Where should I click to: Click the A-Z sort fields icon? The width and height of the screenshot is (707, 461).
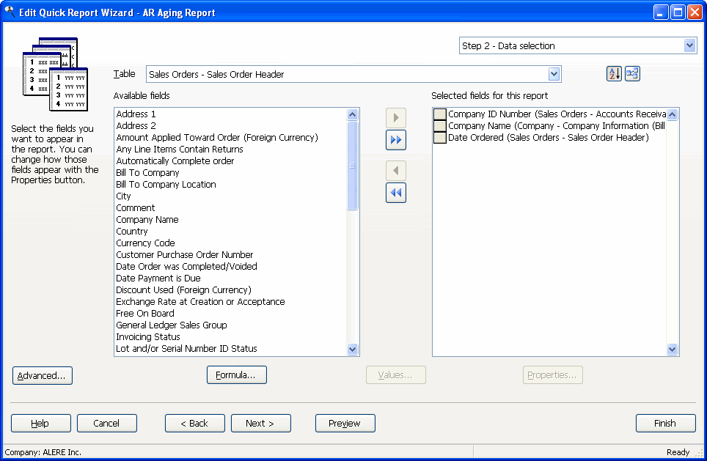614,73
